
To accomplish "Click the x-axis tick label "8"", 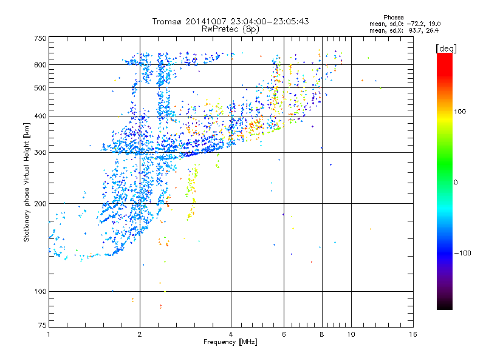I will click(322, 334).
